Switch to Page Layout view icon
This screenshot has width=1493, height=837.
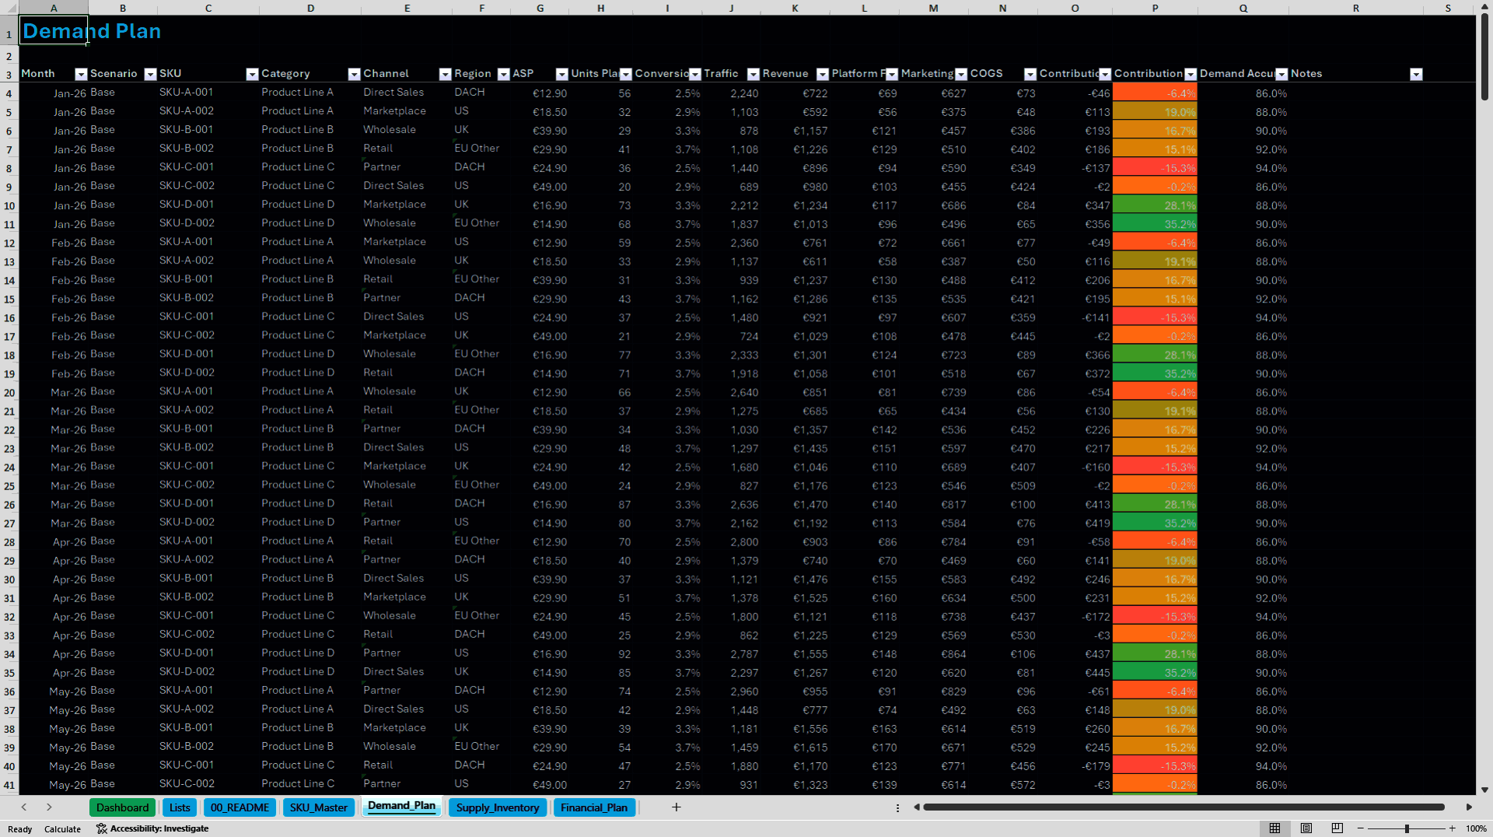click(x=1306, y=828)
